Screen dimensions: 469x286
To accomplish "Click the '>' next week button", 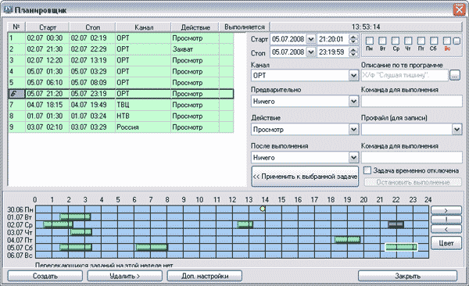I will [446, 210].
